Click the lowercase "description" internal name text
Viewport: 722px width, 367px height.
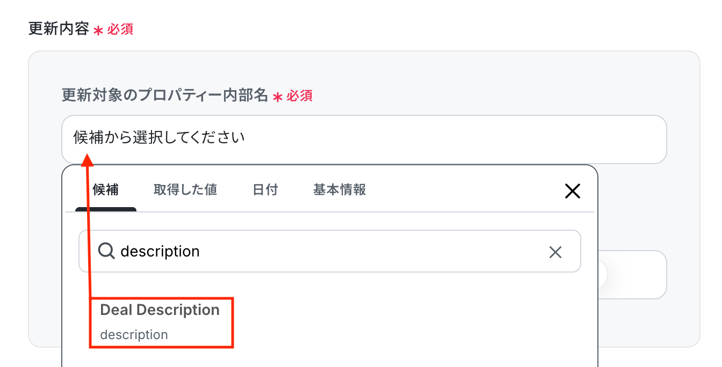click(134, 335)
